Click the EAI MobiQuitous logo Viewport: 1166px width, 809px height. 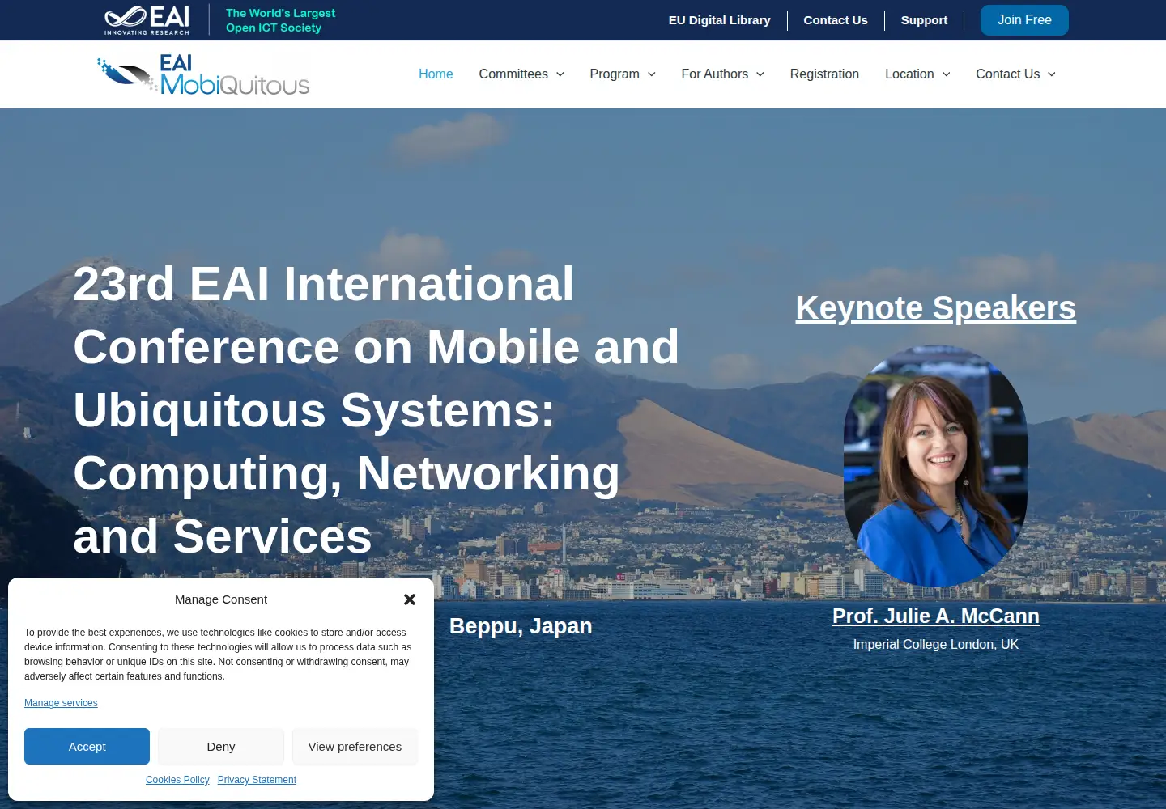(x=203, y=74)
